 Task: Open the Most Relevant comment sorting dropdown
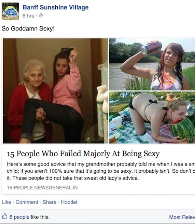tap(182, 217)
